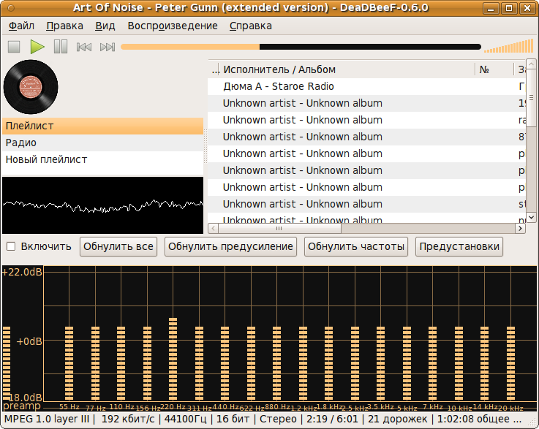Open the Воспроизведение menu

[173, 26]
